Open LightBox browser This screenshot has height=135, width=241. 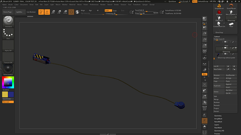pos(19,12)
